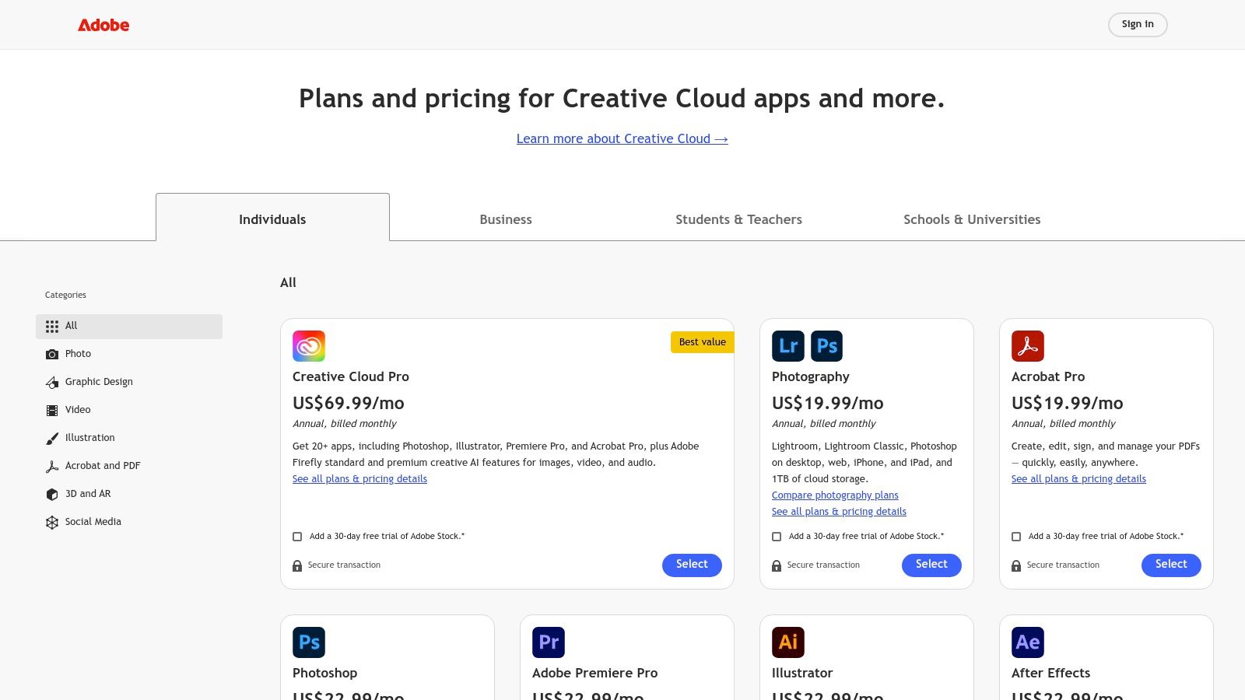Open Photography's See all plans & pricing details
This screenshot has height=700, width=1245.
tap(839, 512)
